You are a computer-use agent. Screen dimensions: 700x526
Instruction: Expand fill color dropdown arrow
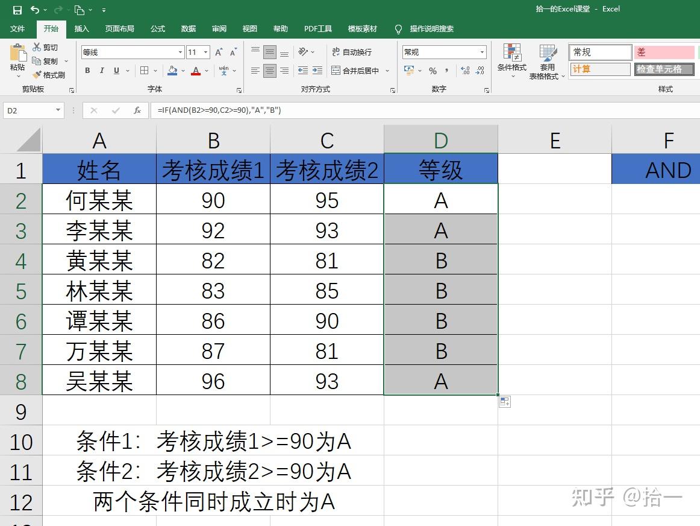[x=183, y=71]
